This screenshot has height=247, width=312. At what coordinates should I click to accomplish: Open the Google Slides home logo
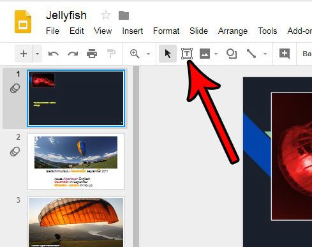(x=23, y=22)
